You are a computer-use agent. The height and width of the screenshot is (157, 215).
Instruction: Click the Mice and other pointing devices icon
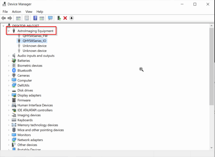[14, 130]
